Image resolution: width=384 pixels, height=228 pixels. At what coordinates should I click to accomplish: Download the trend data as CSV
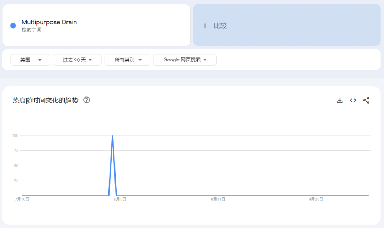pos(340,100)
